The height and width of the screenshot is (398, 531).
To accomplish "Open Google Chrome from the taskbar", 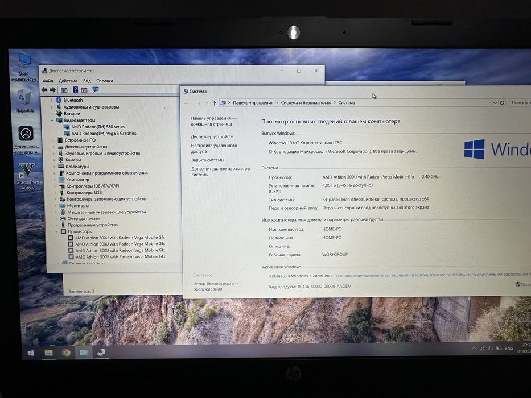I will 66,353.
